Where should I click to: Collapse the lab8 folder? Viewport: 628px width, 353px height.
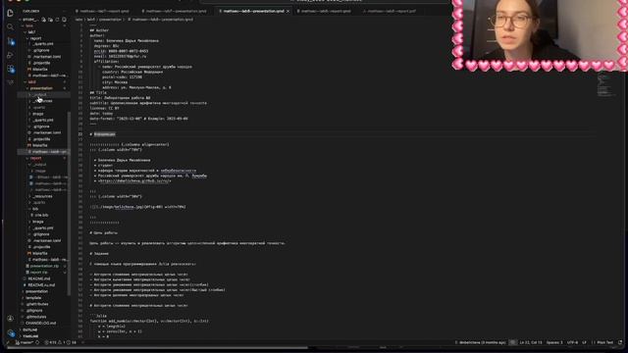tap(31, 82)
